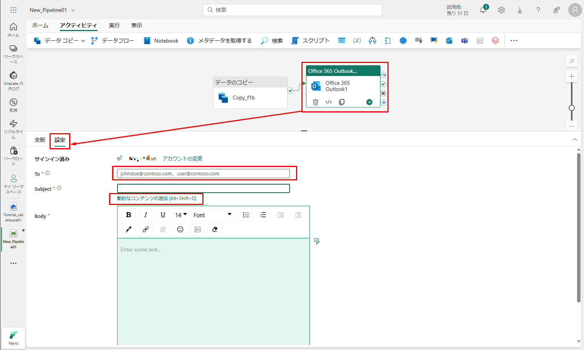584x350 pixels.
Task: Open the code view icon on the Outlook activity
Action: pyautogui.click(x=329, y=102)
